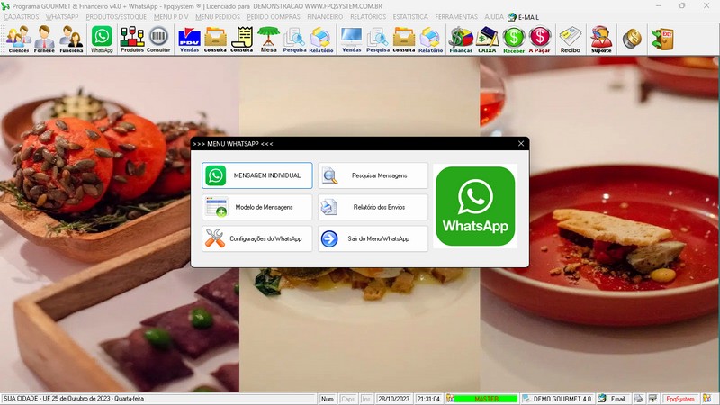This screenshot has height=405, width=720.
Task: Click the Exit door toolbar icon
Action: (662, 39)
